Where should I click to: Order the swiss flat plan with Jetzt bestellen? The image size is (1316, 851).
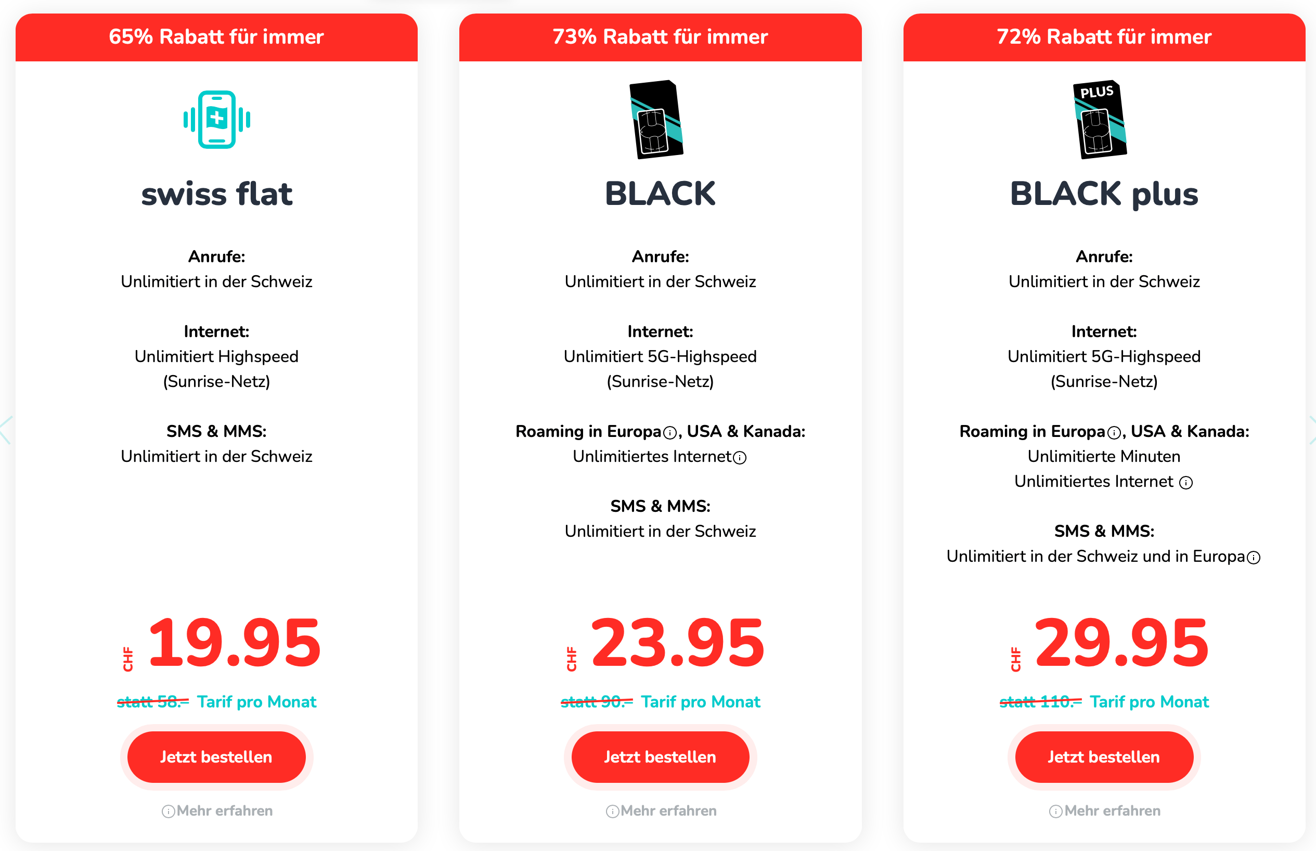216,756
